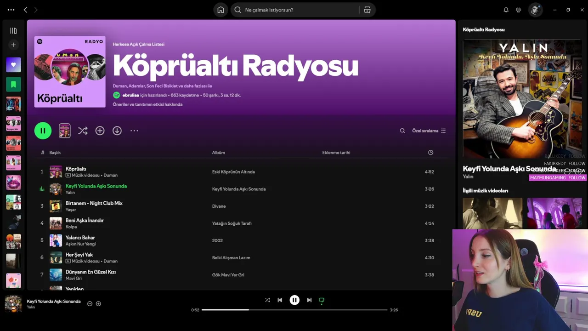Open album Belki Alışman Lazım
588x331 pixels.
point(231,257)
